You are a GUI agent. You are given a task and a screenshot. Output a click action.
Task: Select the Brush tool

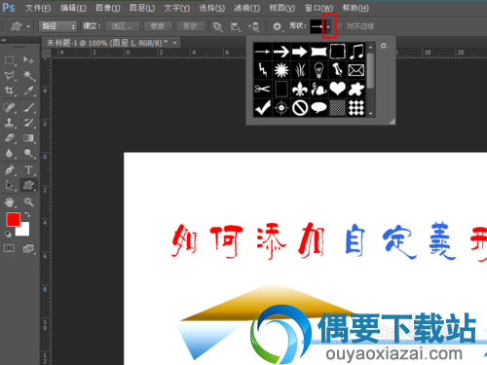[x=28, y=107]
